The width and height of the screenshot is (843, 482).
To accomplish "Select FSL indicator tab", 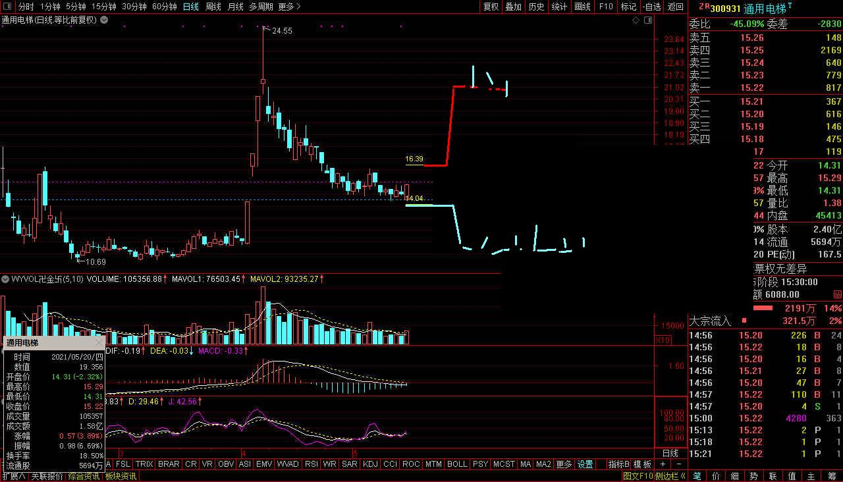I will [123, 464].
